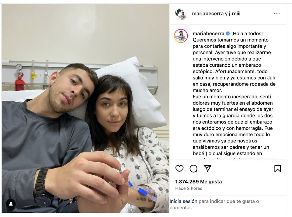Click the 'y' between usernames in header
The width and height of the screenshot is (292, 217).
click(x=226, y=14)
